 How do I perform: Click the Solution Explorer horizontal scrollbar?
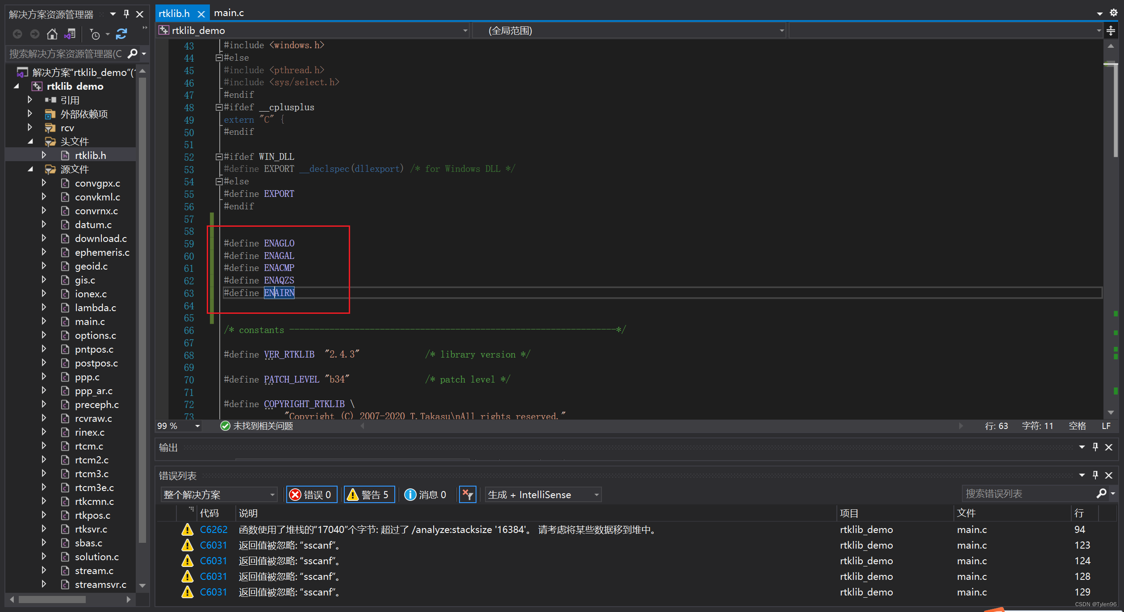(52, 599)
